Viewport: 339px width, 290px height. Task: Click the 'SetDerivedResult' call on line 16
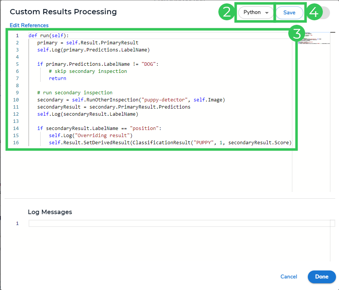click(106, 142)
